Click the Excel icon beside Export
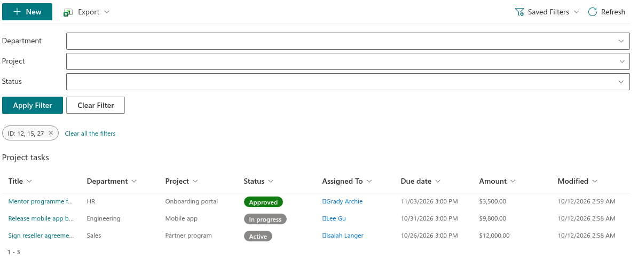 [68, 12]
